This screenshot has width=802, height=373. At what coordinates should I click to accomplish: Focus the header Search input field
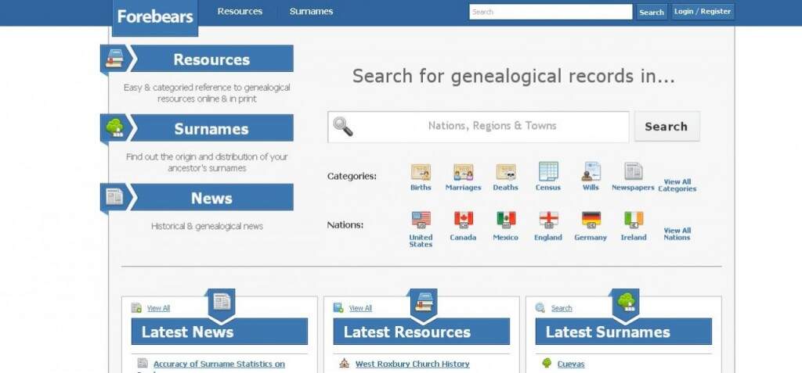point(551,12)
